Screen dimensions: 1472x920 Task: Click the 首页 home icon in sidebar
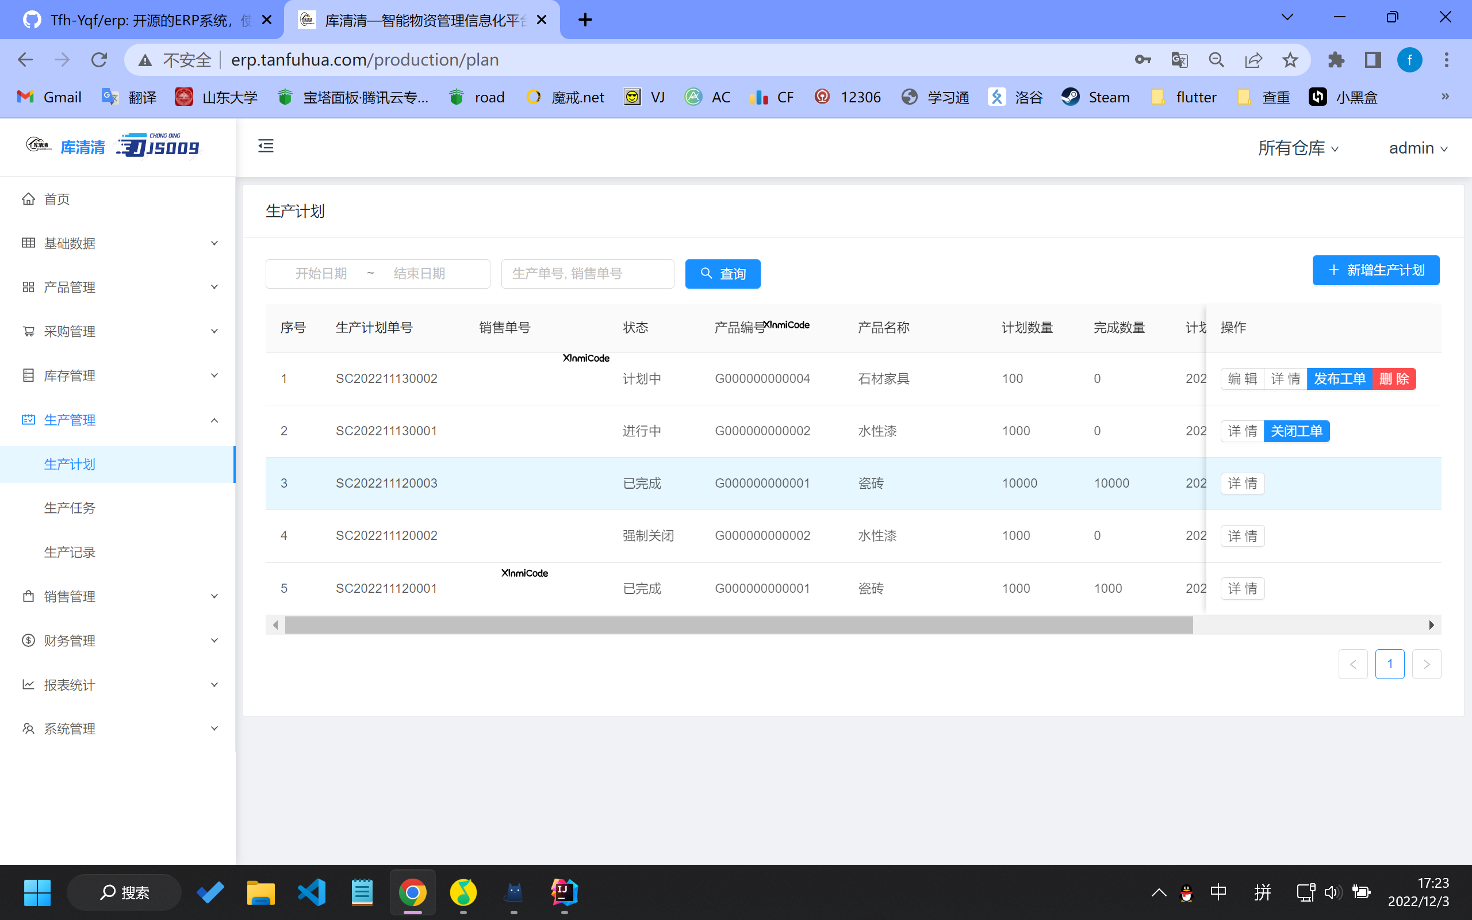coord(28,199)
